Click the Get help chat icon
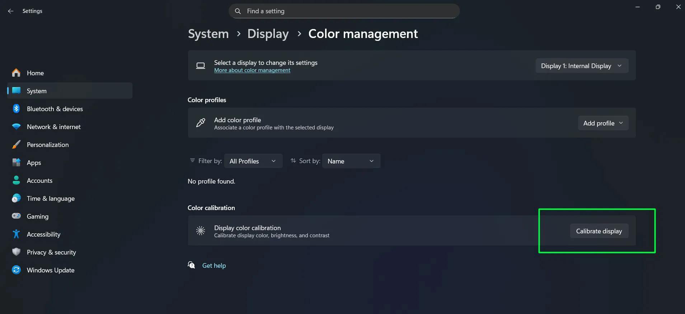 [192, 265]
